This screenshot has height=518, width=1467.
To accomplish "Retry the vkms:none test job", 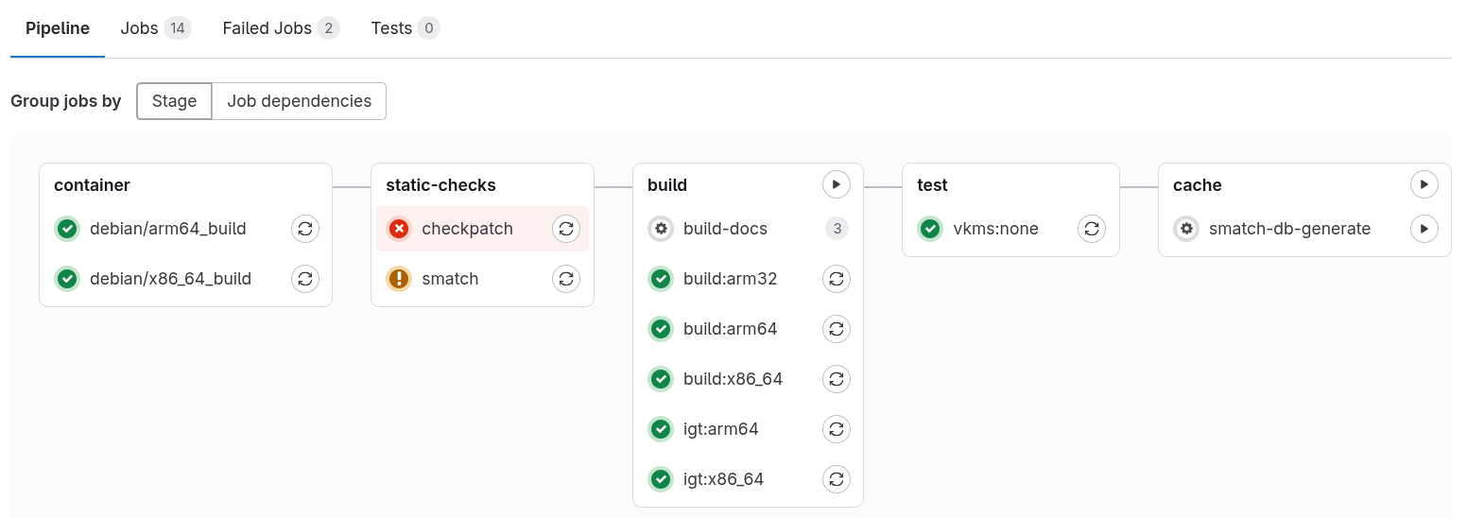I will tap(1092, 229).
